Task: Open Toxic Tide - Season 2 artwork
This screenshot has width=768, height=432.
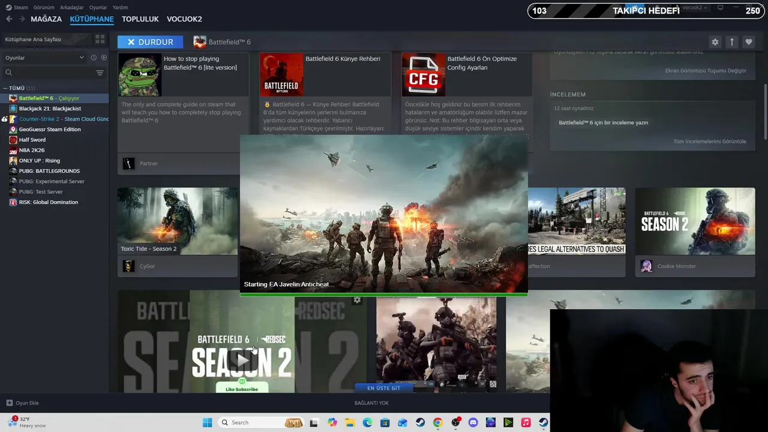Action: click(178, 221)
